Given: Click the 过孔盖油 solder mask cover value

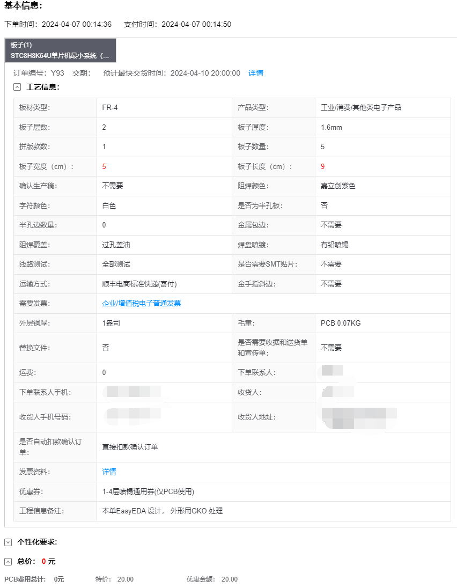Looking at the screenshot, I should (116, 245).
